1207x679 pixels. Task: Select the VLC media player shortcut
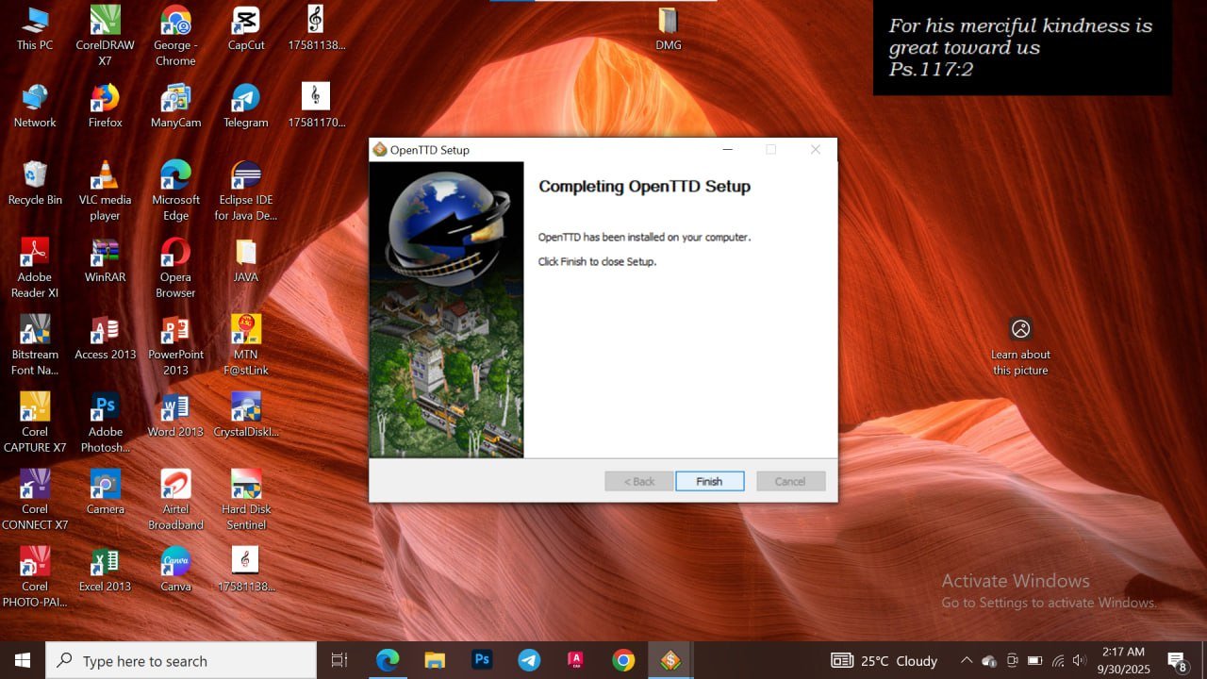pos(105,190)
